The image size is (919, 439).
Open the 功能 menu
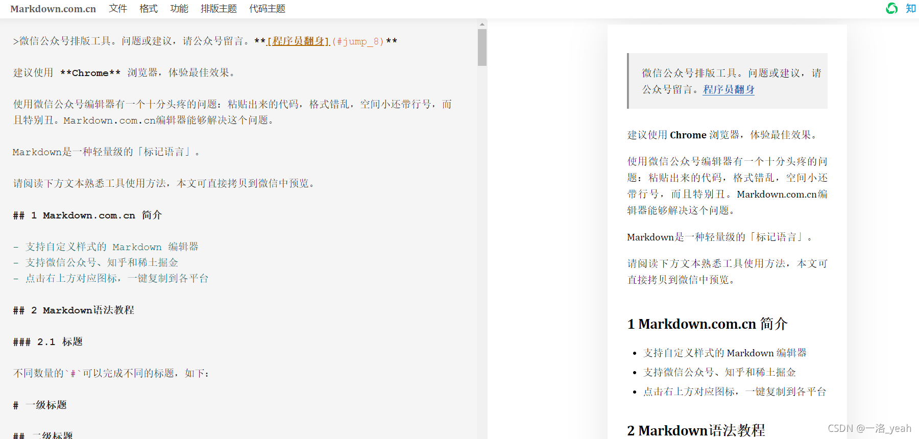[179, 9]
